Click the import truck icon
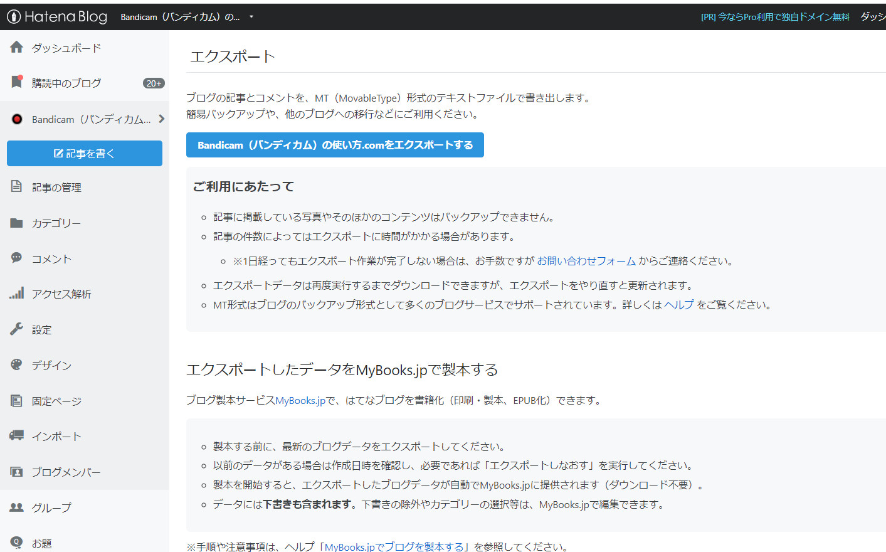This screenshot has width=886, height=552. point(17,435)
